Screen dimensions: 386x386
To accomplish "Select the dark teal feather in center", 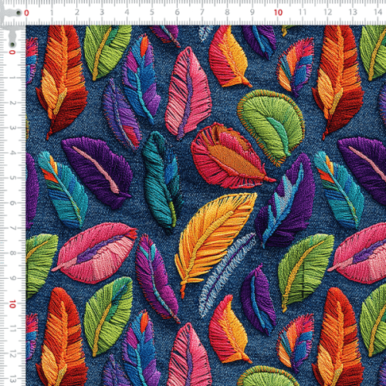I will (161, 180).
